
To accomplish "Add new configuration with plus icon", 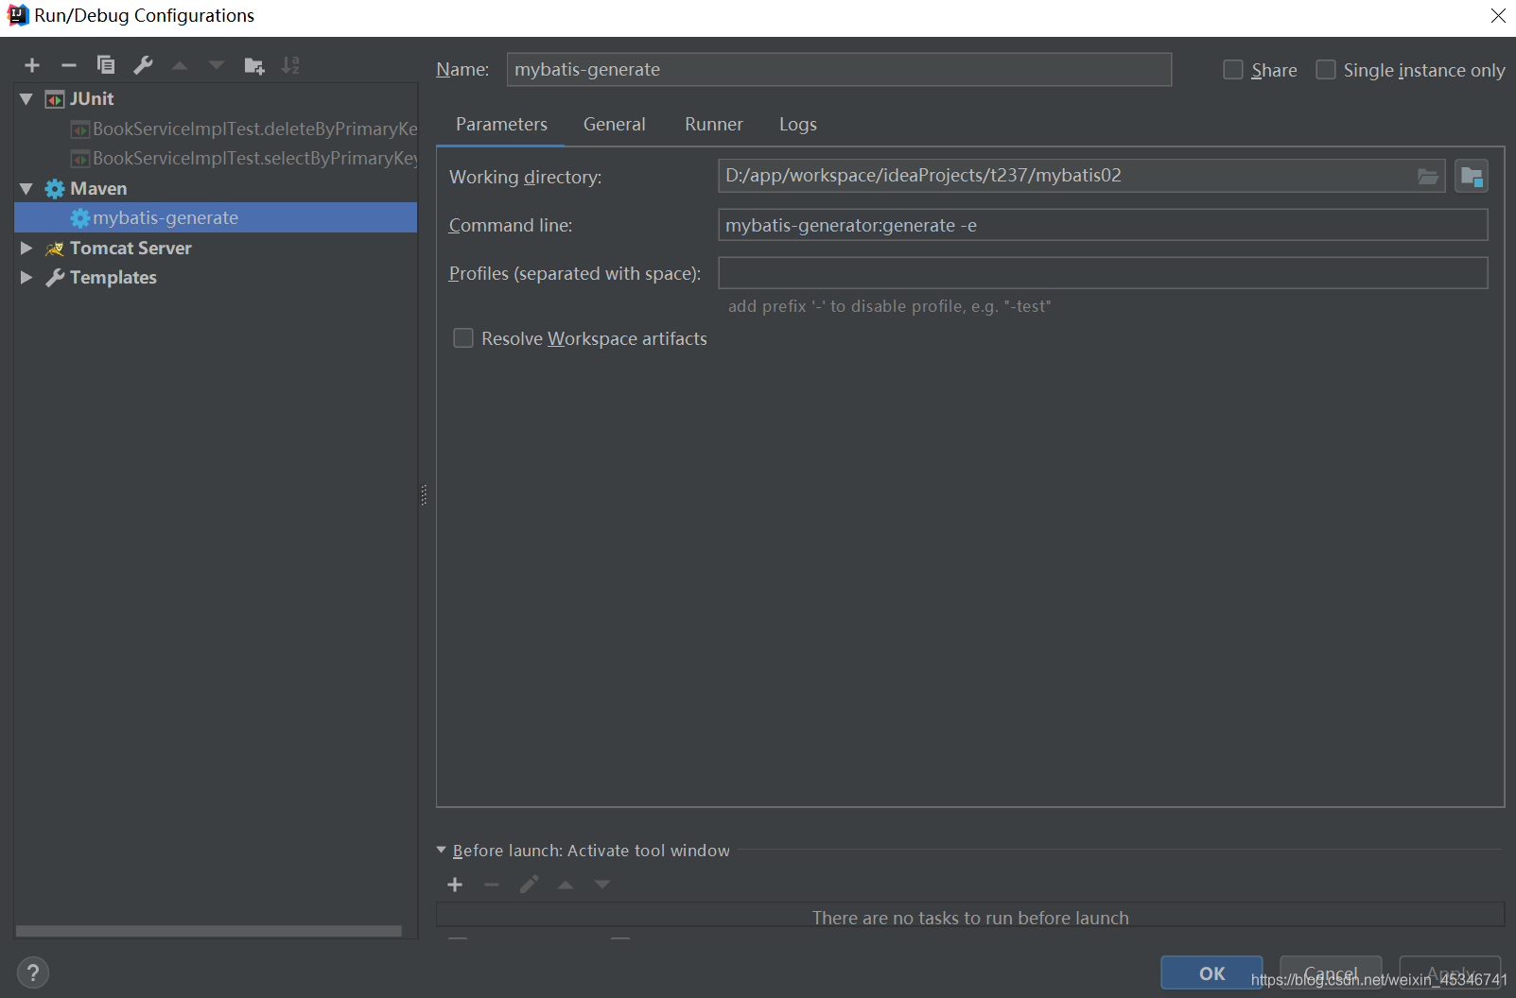I will click(x=32, y=65).
